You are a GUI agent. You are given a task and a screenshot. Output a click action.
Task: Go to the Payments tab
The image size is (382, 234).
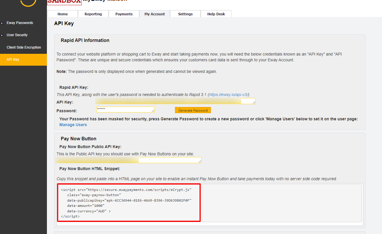point(124,14)
